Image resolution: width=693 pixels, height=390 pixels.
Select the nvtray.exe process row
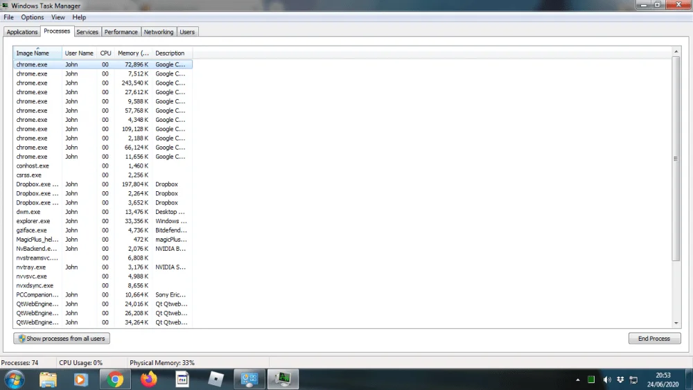[103, 267]
